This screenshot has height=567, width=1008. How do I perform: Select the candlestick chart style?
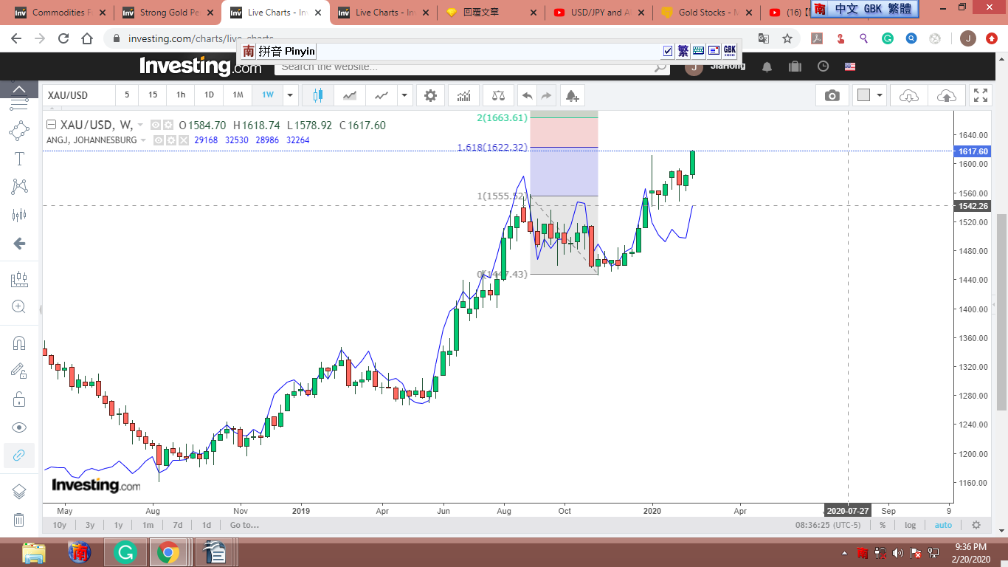[x=318, y=95]
